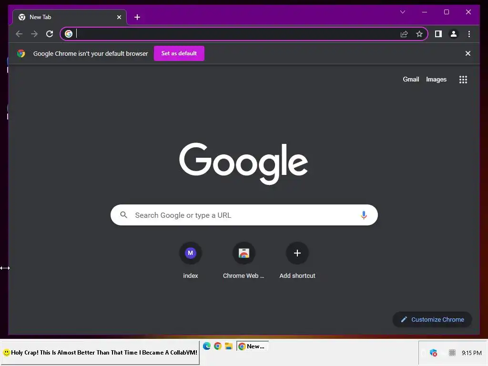Open the profile avatar menu
Screen dimensions: 488x366
click(454, 34)
